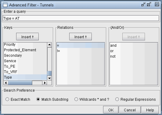Select Protected_Element key

click(x=25, y=50)
